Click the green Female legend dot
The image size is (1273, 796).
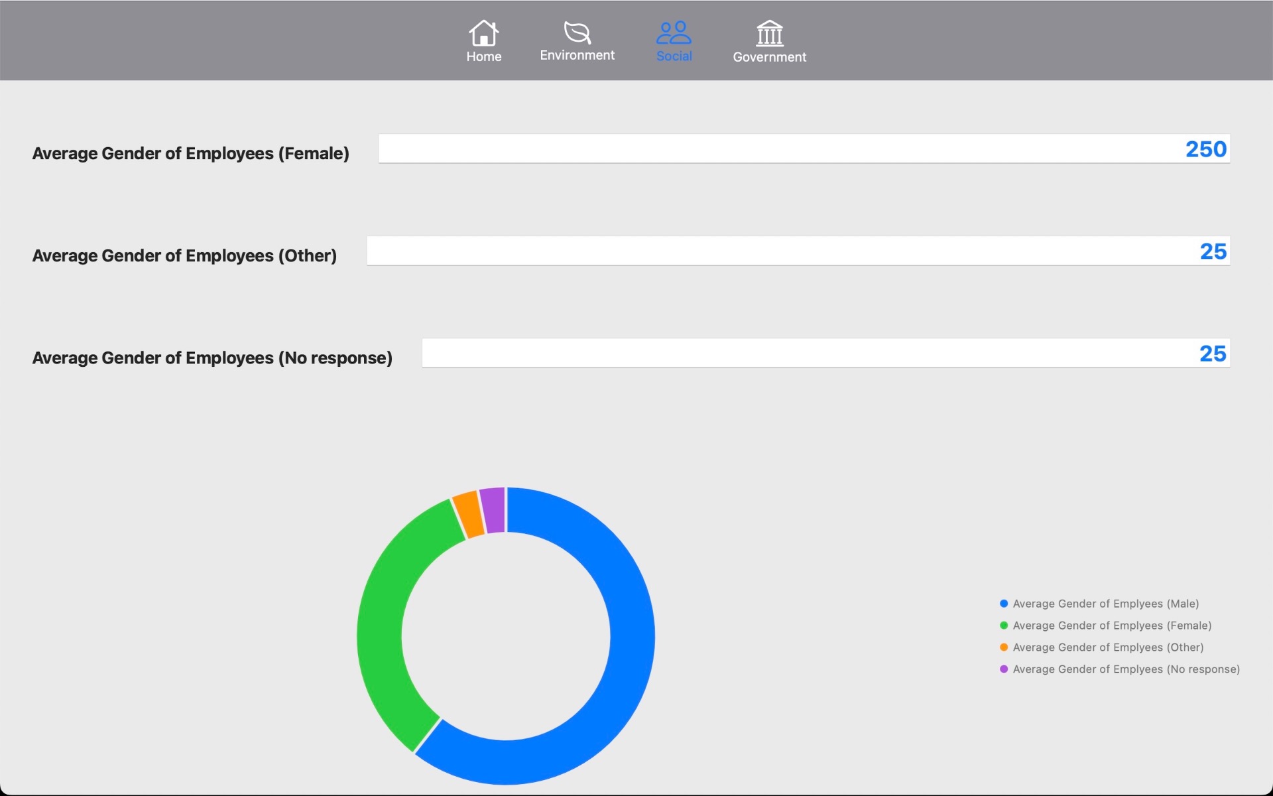1004,626
